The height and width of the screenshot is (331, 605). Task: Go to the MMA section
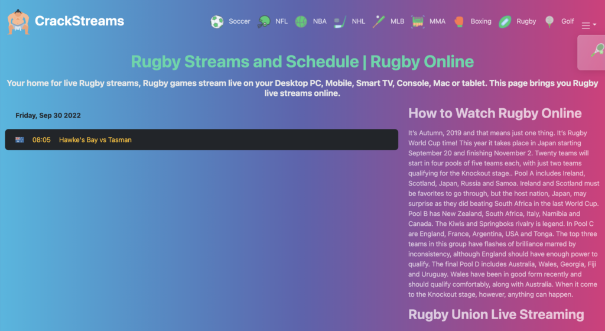[438, 21]
